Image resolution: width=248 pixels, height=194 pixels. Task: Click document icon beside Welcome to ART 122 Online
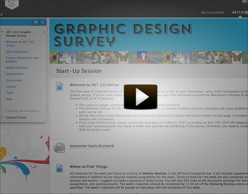(59, 86)
